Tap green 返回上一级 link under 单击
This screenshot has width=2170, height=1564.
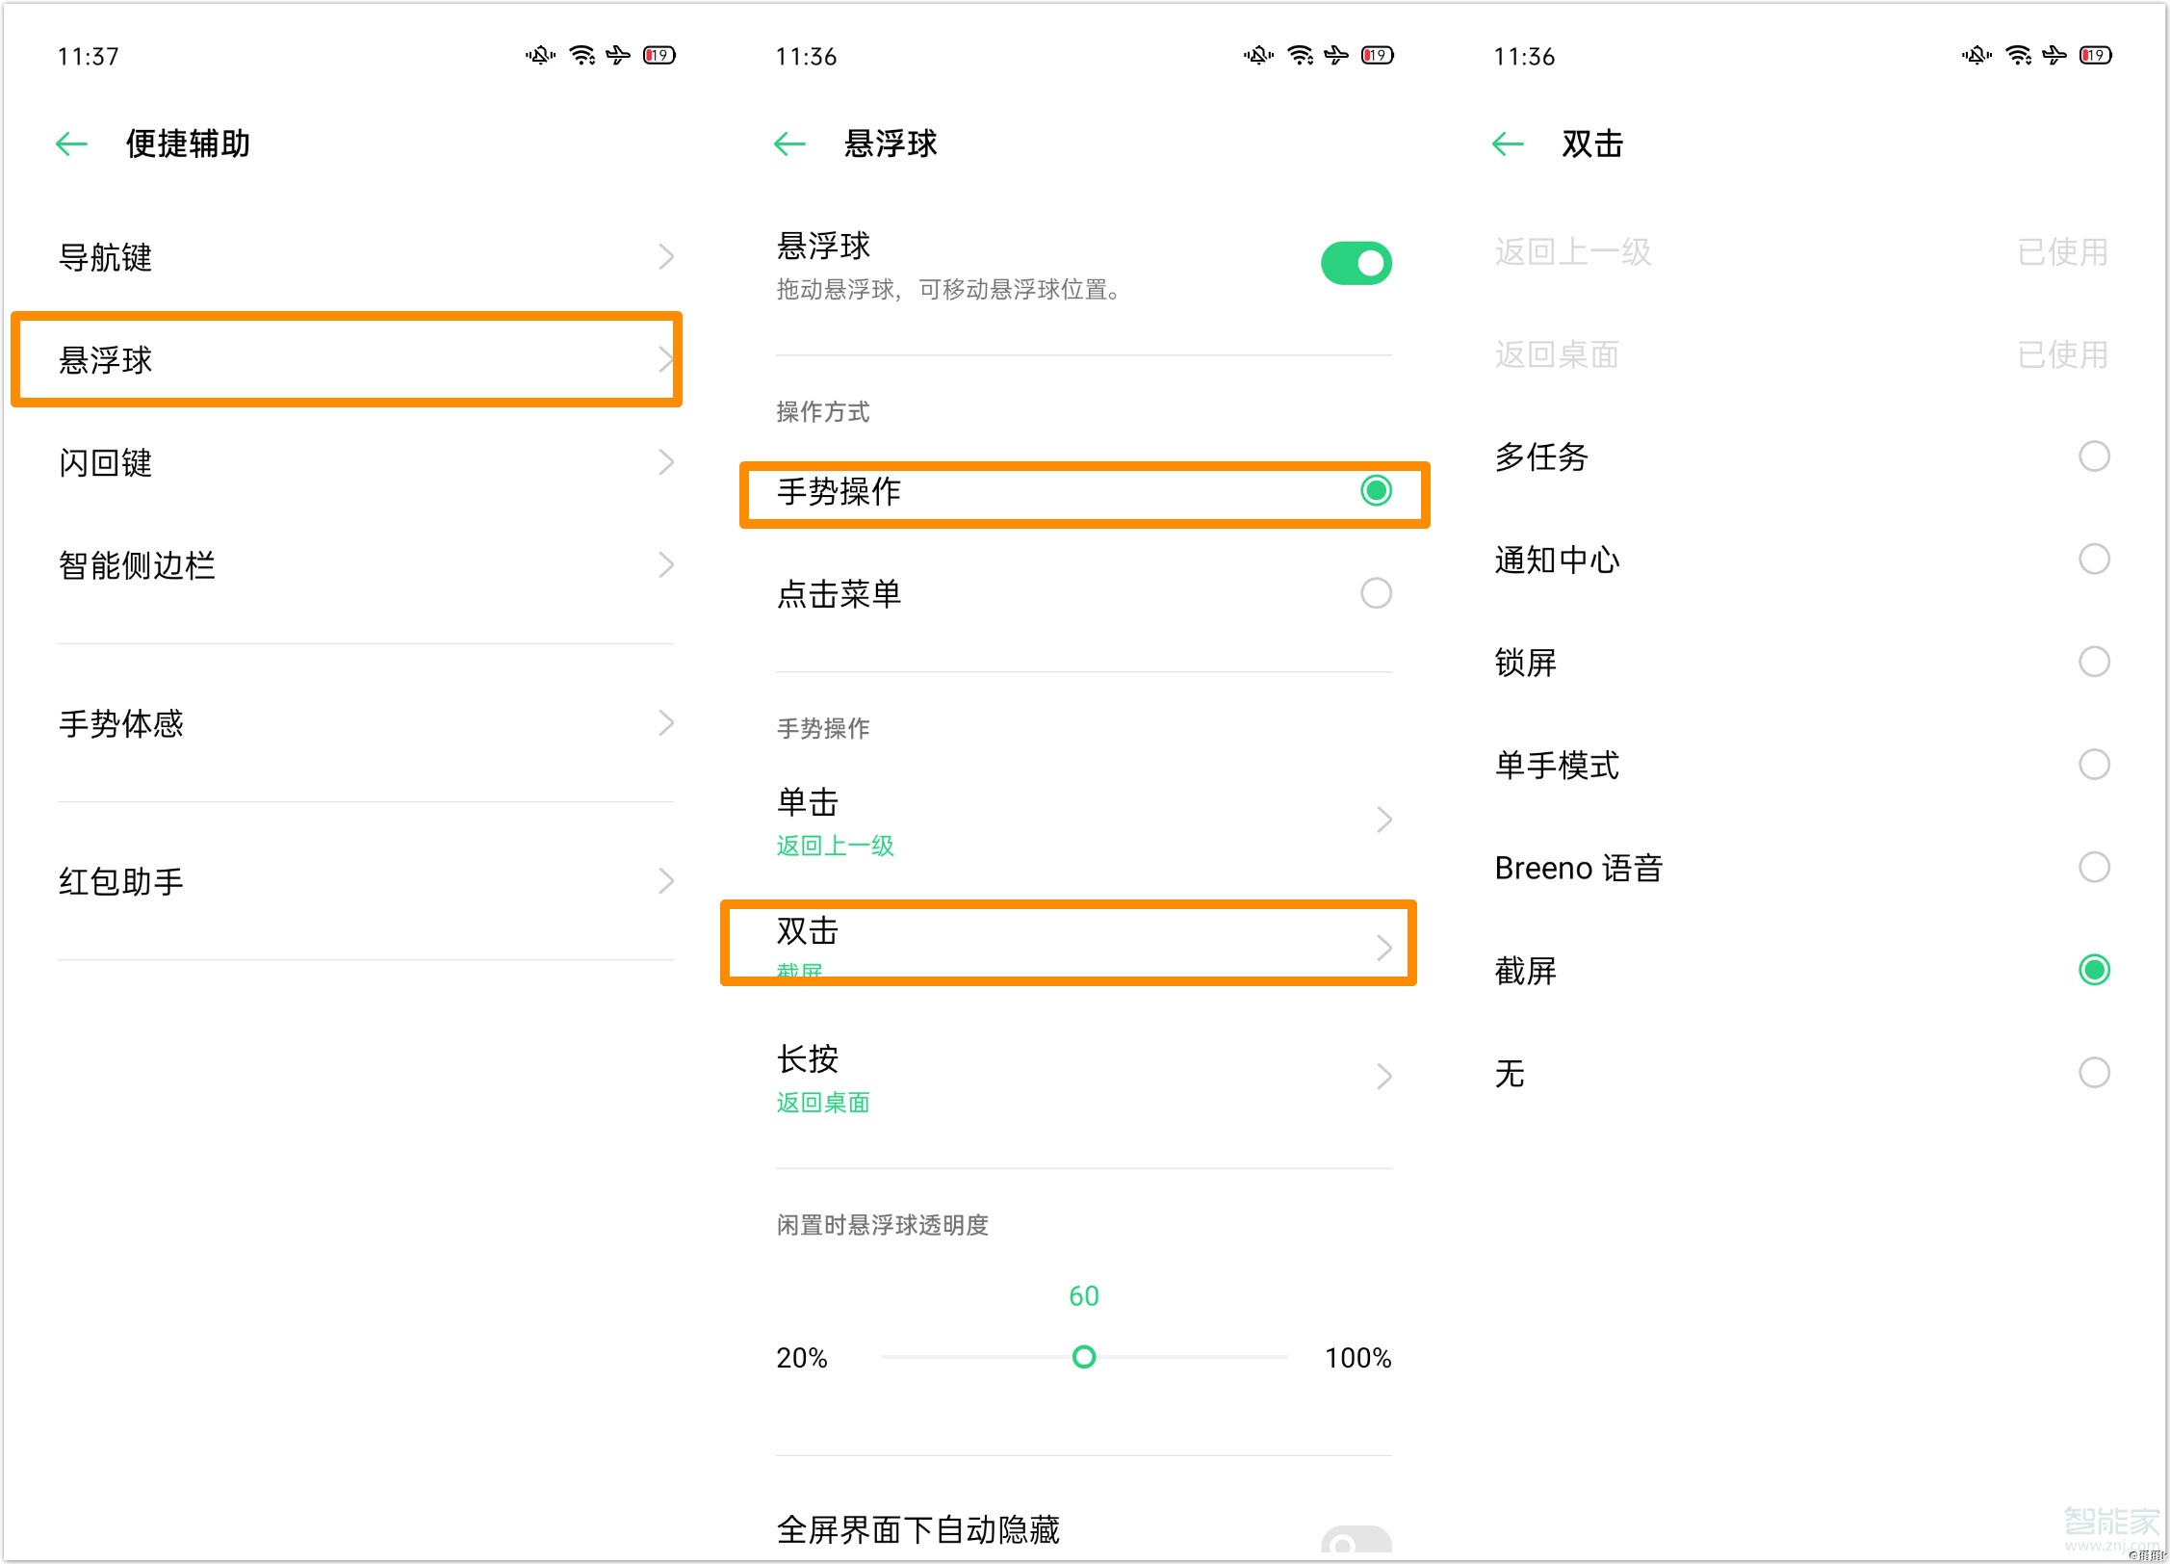click(x=836, y=846)
